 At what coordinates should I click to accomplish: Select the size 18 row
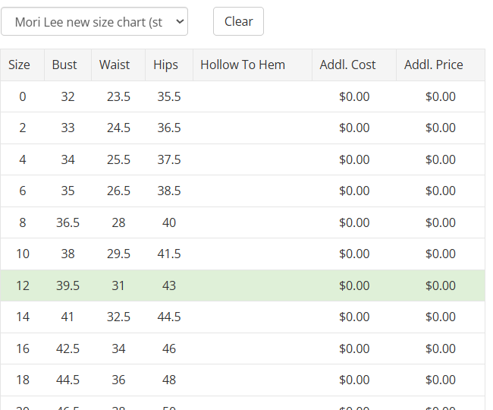point(243,380)
